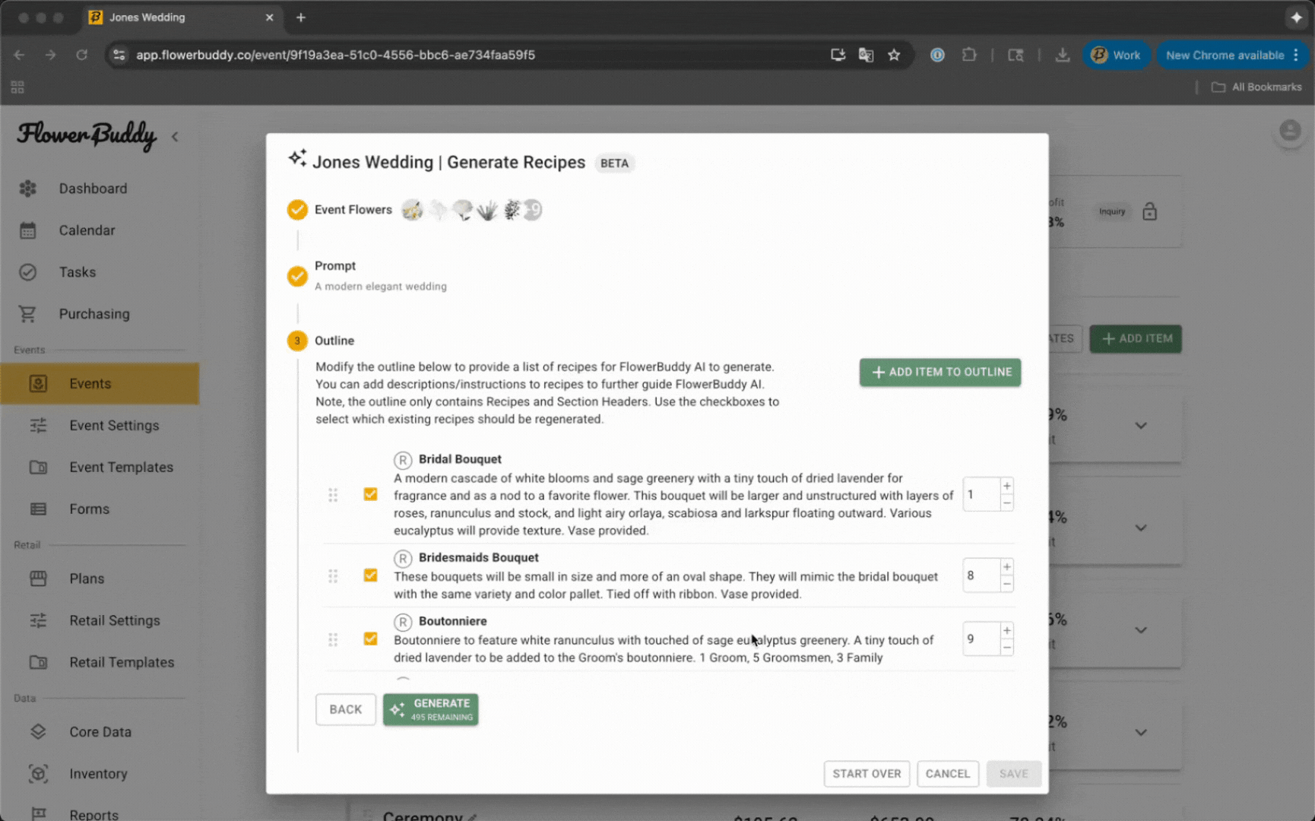Grab the drag handle for Bridal Bouquet
Image resolution: width=1315 pixels, height=821 pixels.
tap(333, 495)
